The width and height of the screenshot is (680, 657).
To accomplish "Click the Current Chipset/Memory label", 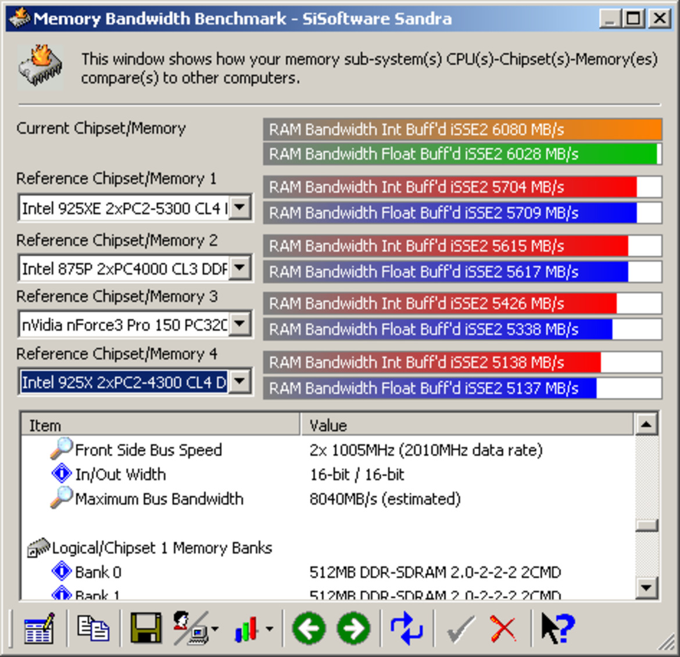I will click(101, 128).
